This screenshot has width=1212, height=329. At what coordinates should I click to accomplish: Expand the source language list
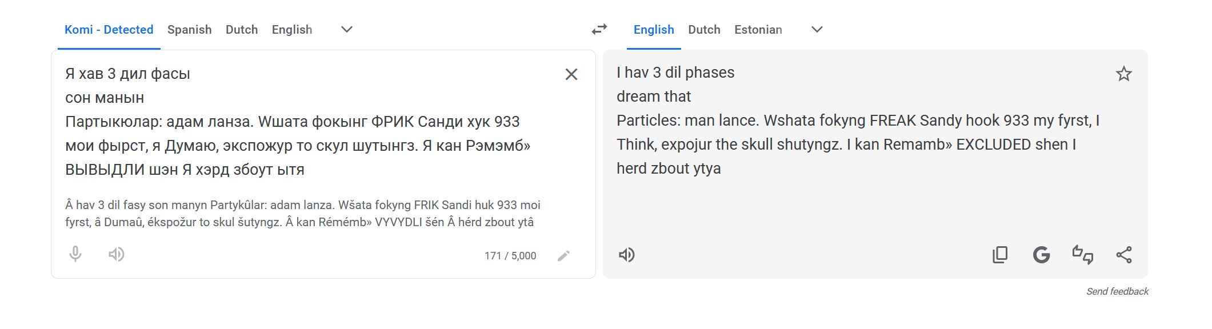tap(347, 29)
